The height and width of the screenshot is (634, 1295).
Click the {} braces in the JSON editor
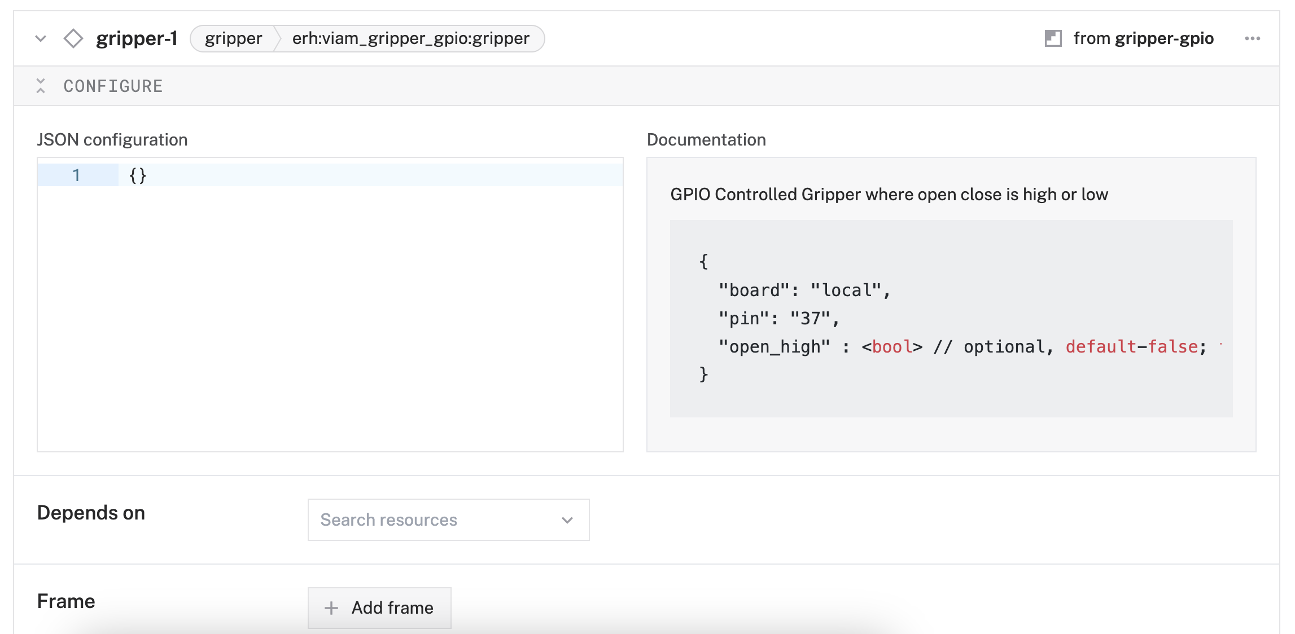(138, 175)
